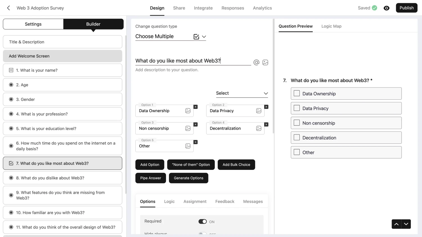Screen dimensions: 422x237
Task: Add an image to the Data Ownership option
Action: tap(188, 111)
